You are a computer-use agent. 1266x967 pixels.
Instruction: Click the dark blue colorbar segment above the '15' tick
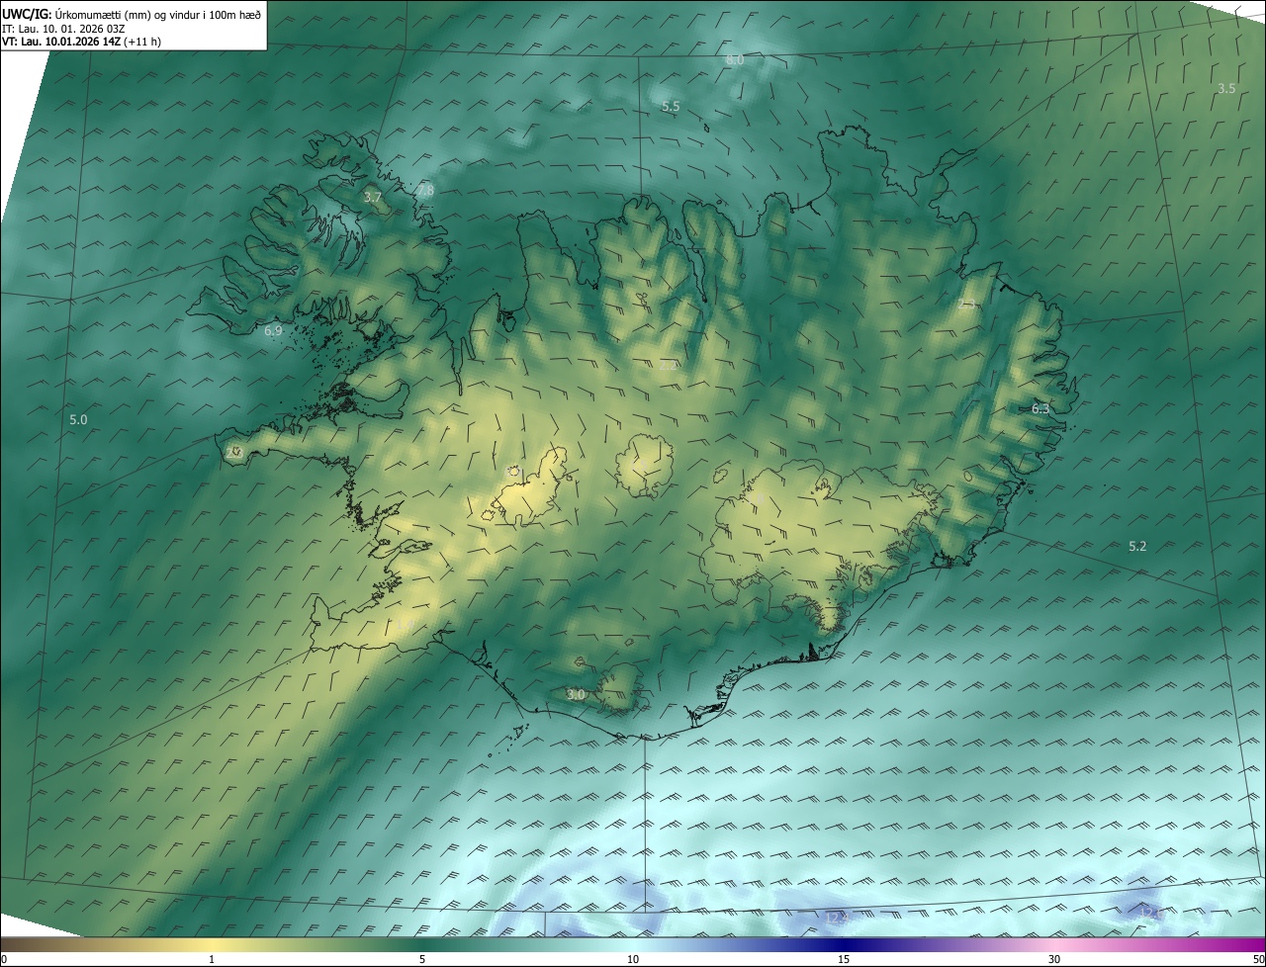click(844, 944)
